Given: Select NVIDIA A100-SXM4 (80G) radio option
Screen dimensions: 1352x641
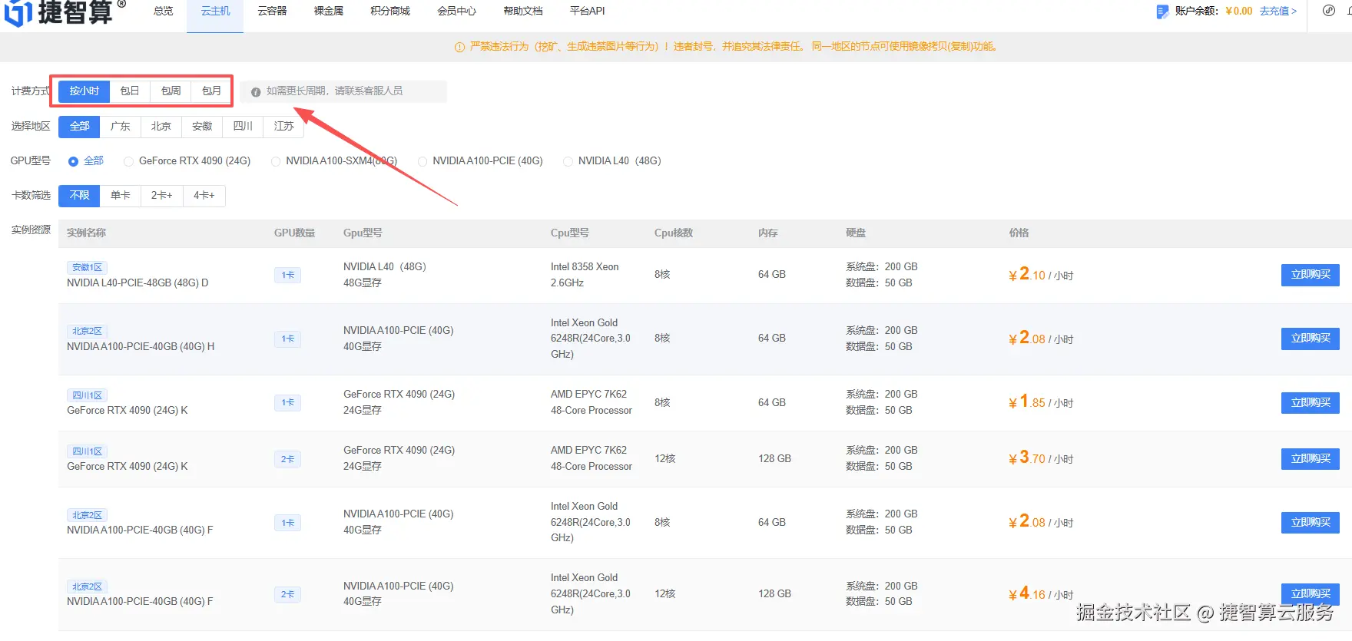Looking at the screenshot, I should (276, 161).
